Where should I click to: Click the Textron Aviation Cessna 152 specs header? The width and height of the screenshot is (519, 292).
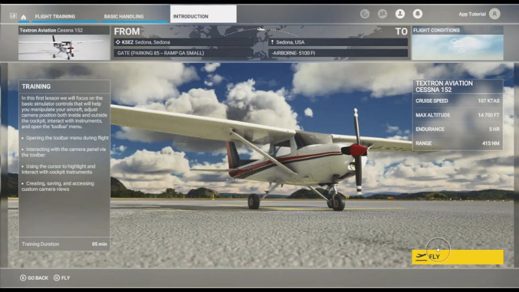pyautogui.click(x=457, y=87)
